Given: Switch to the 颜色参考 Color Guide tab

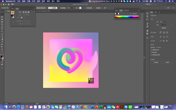Looking at the screenshot, I should [126, 10].
